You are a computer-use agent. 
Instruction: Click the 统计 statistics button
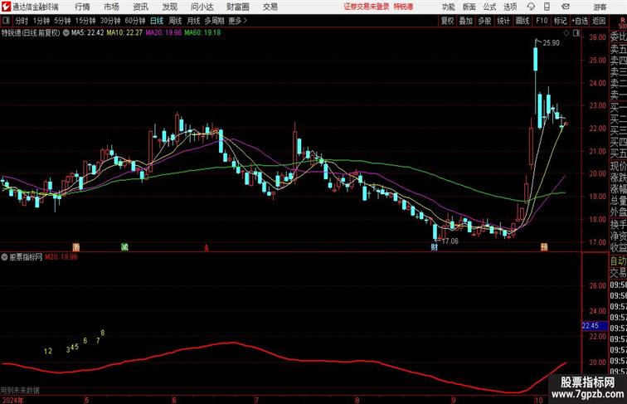point(503,21)
